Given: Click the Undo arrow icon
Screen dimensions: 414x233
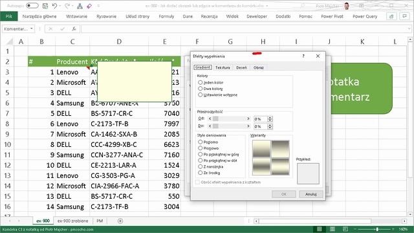Looking at the screenshot, I should click(x=54, y=6).
